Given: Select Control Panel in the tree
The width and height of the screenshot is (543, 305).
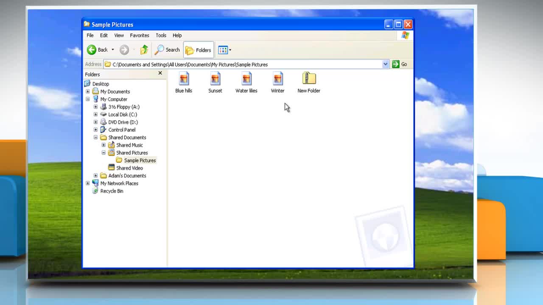Looking at the screenshot, I should [x=122, y=130].
